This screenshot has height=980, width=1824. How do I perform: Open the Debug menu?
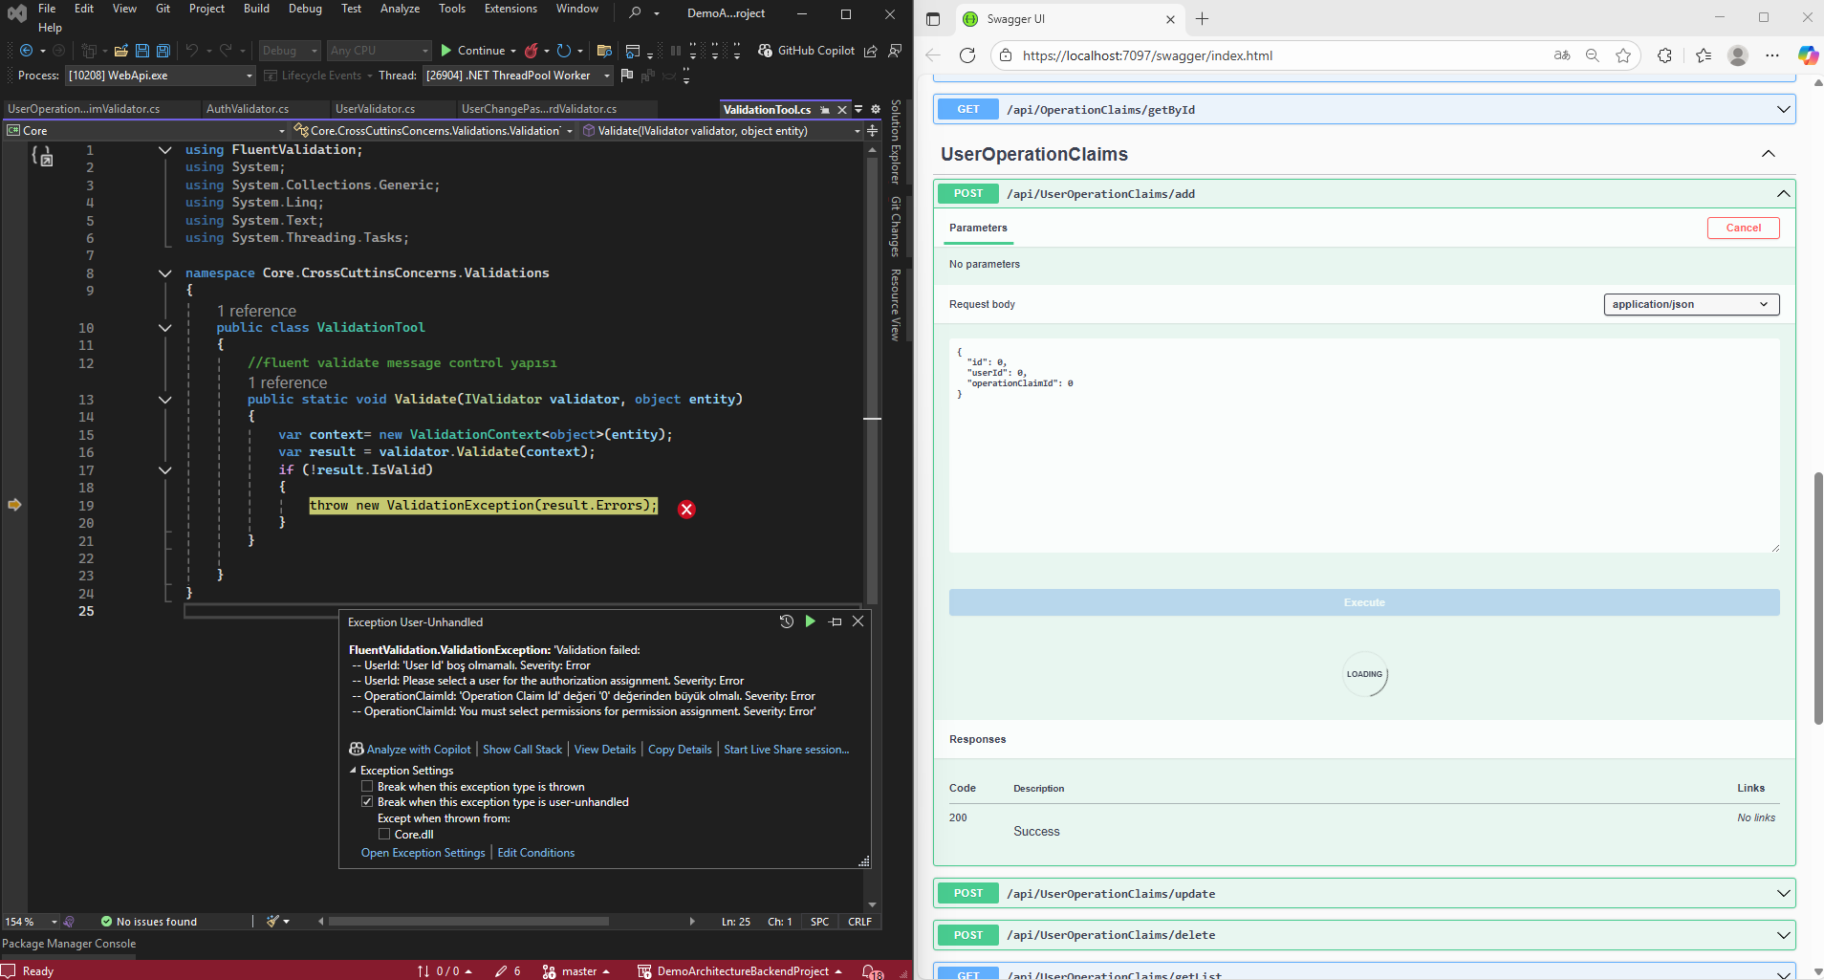305,9
